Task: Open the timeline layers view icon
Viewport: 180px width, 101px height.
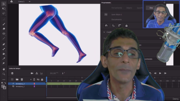Action: (x=12, y=73)
